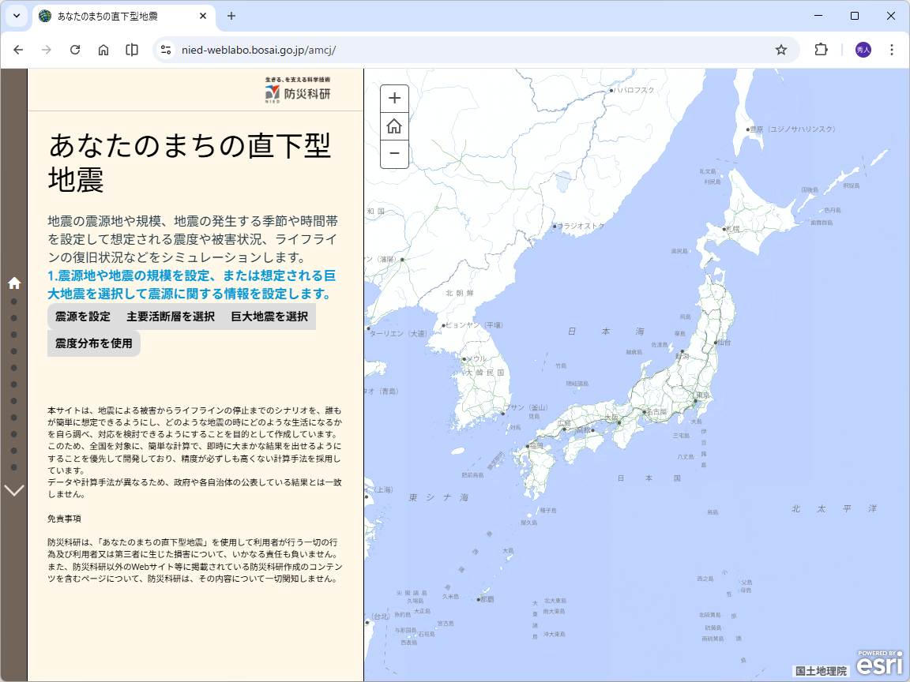This screenshot has width=910, height=682.
Task: Zoom out using the map's minus control
Action: point(394,155)
